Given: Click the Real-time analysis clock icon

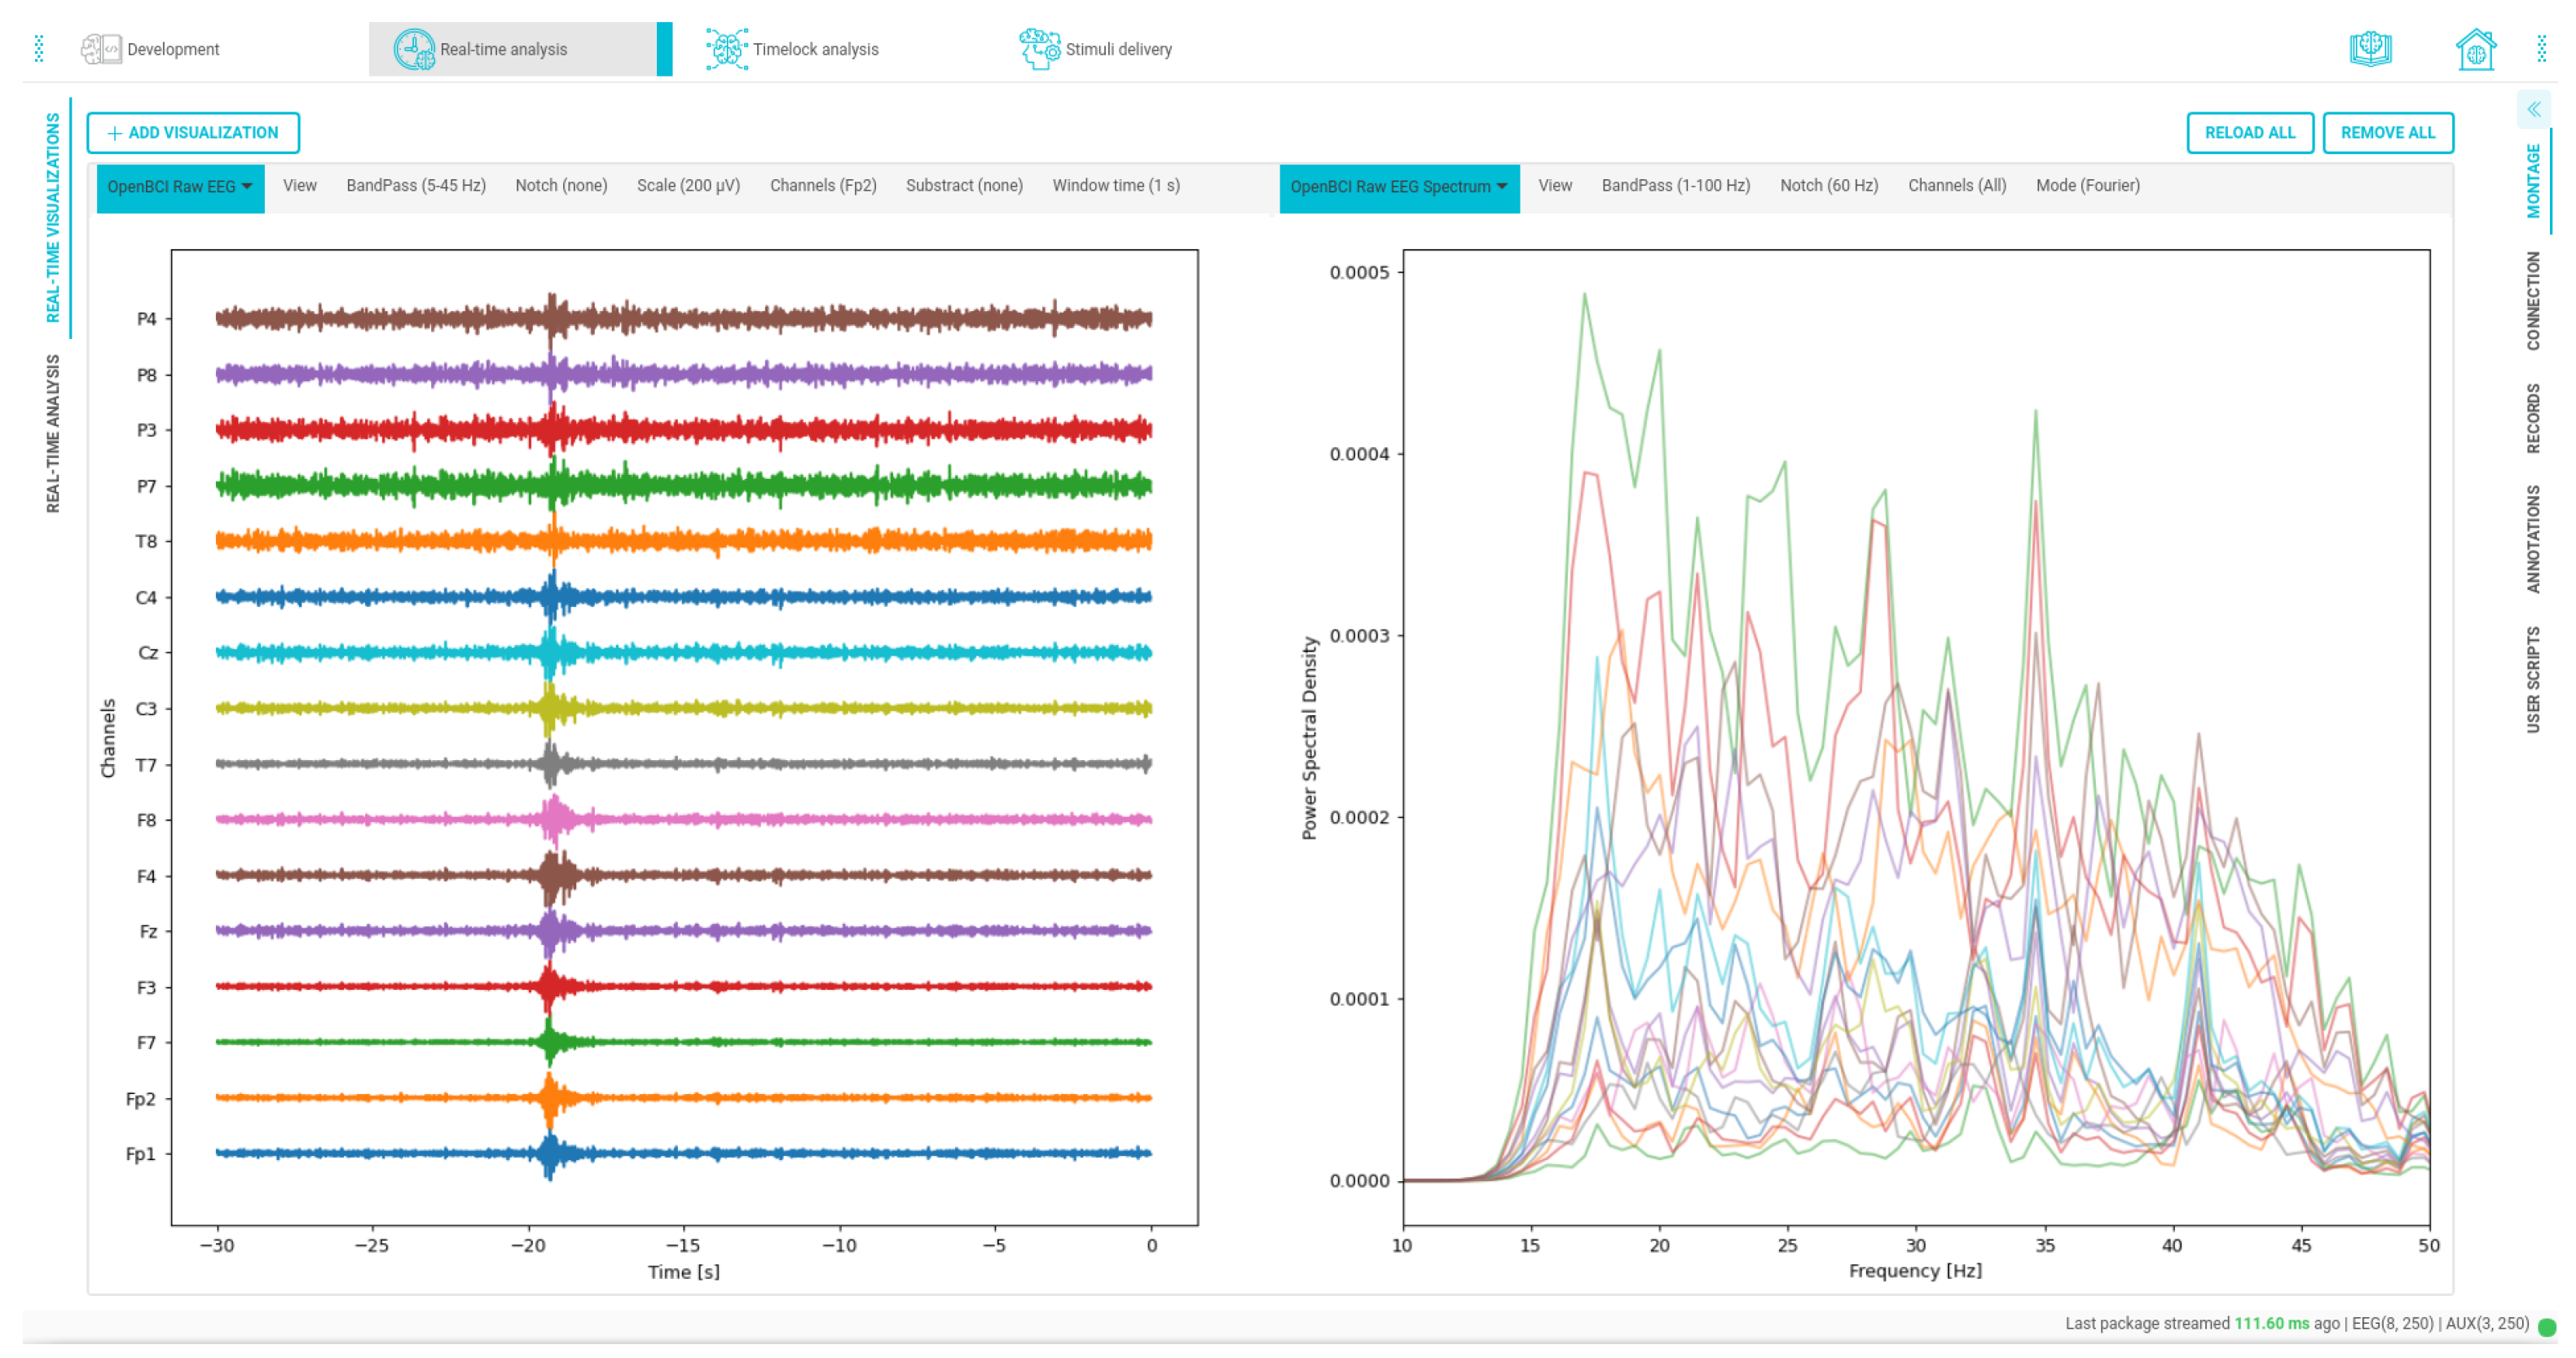Looking at the screenshot, I should [413, 49].
